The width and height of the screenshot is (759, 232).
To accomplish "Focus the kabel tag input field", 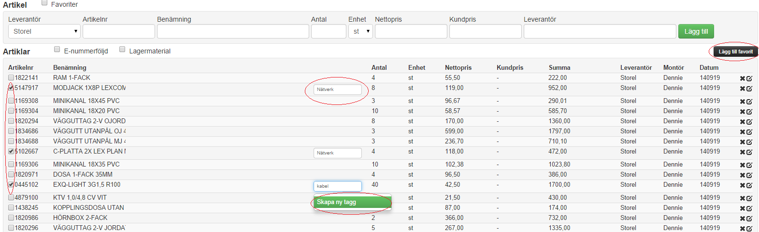I will coord(337,186).
